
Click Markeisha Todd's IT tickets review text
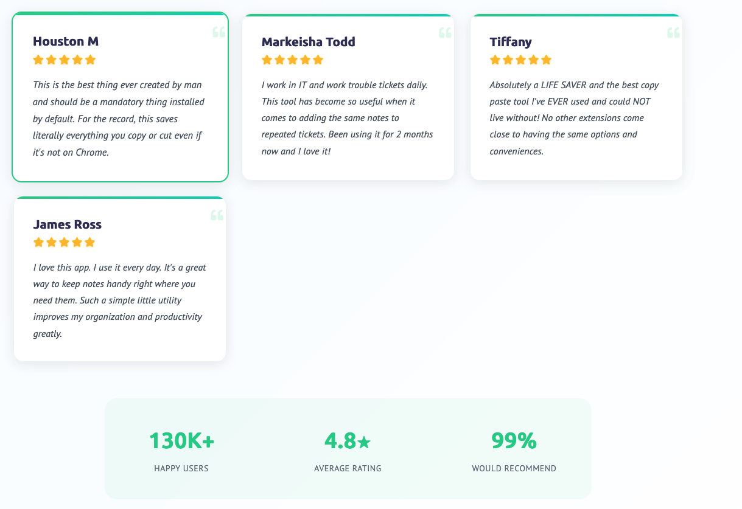click(x=347, y=117)
